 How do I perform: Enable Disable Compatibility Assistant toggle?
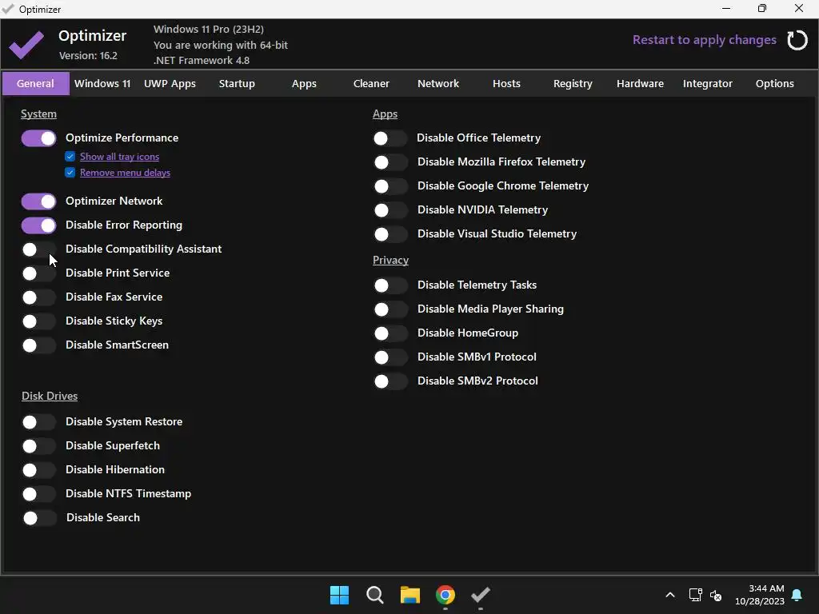point(38,249)
